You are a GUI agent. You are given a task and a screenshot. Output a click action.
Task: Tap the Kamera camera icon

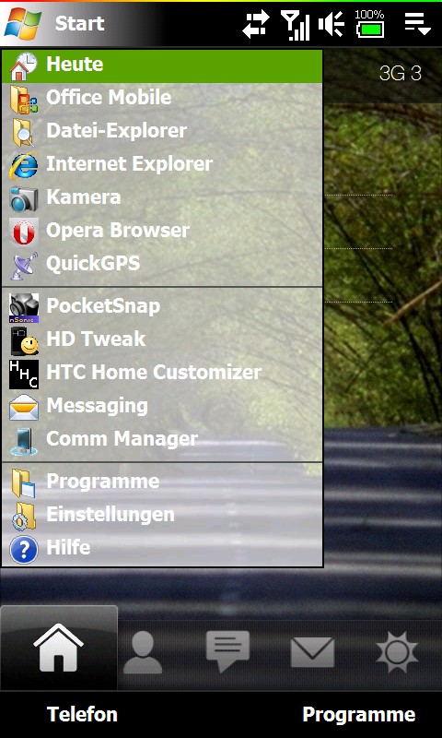pyautogui.click(x=24, y=198)
